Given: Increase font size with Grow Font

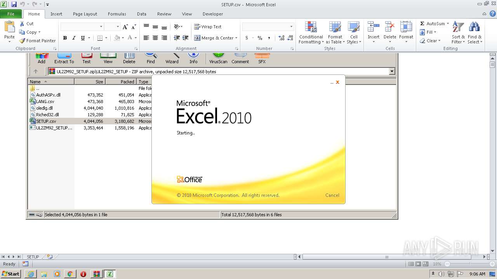Looking at the screenshot, I should coord(125,27).
